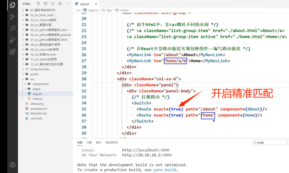Click New Folder icon in explorer header

(x=46, y=3)
